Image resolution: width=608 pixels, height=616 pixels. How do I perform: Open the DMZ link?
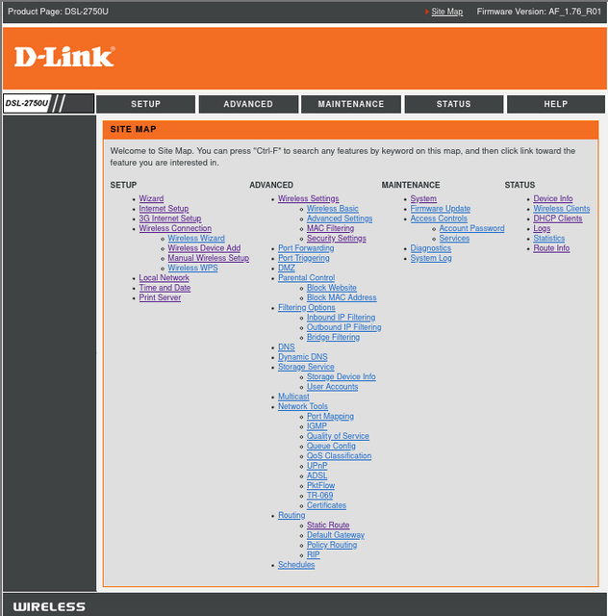click(x=287, y=268)
